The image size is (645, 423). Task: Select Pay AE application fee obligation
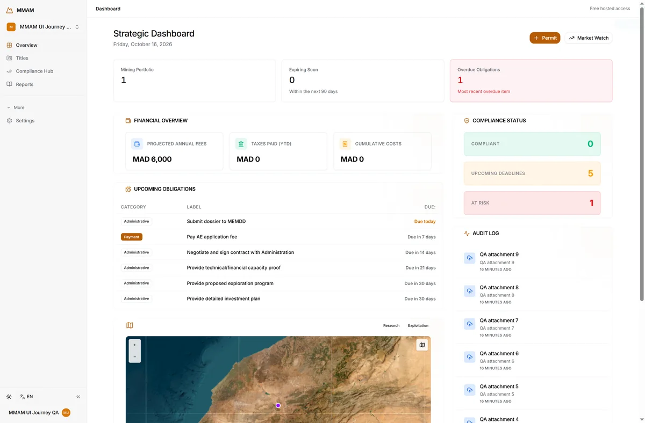point(278,237)
